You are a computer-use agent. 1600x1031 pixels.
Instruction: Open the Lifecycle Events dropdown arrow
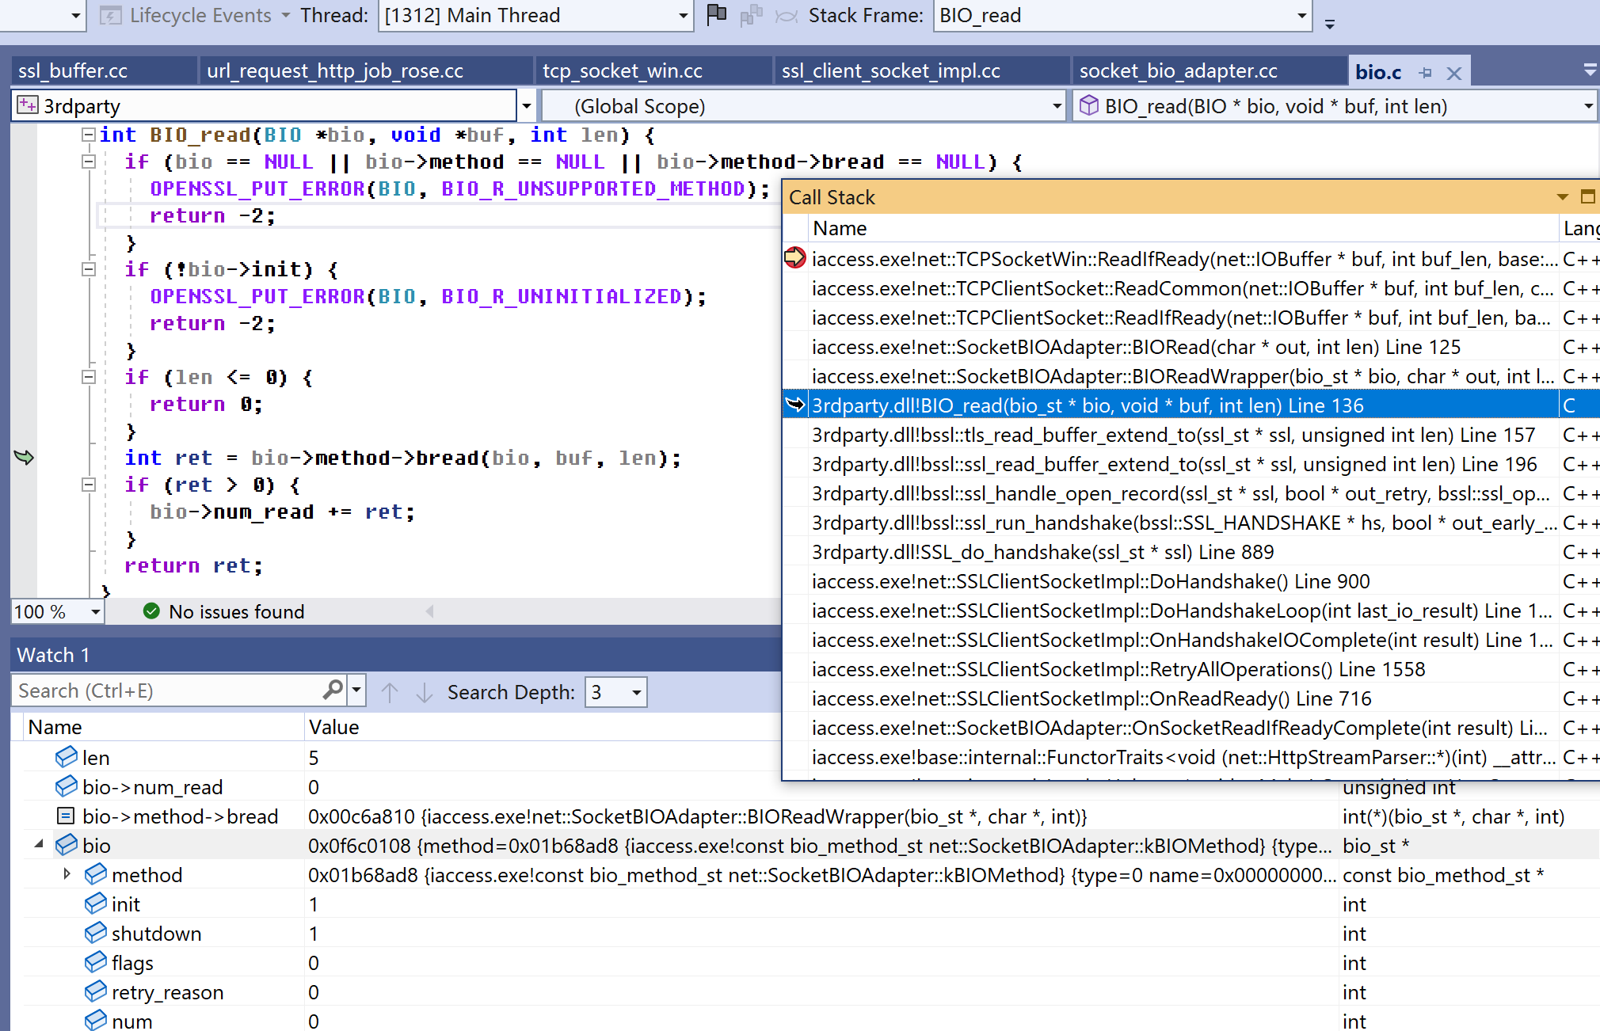[286, 15]
